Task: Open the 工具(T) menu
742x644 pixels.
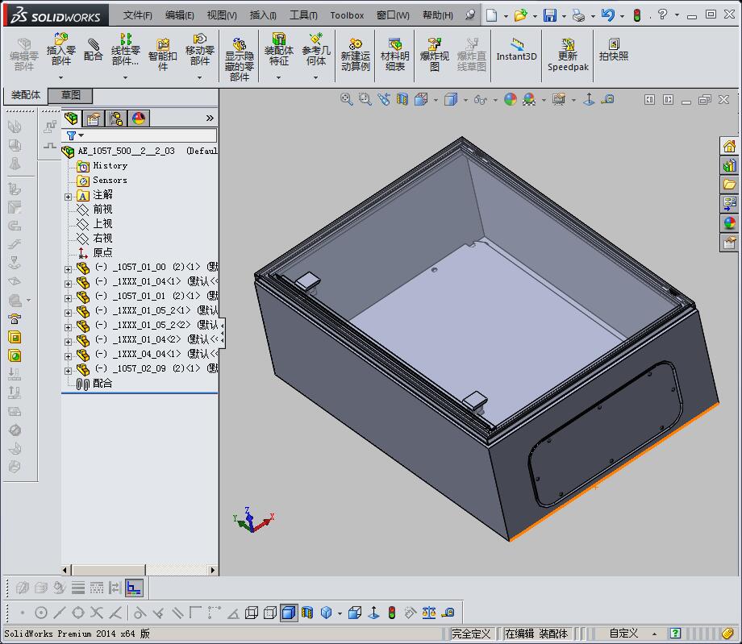Action: click(x=303, y=15)
